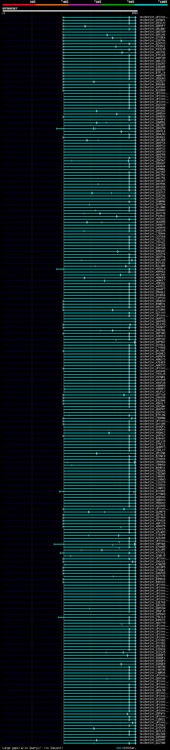Select the UniRef100_Q3EAA5 hit label

pyautogui.click(x=152, y=67)
